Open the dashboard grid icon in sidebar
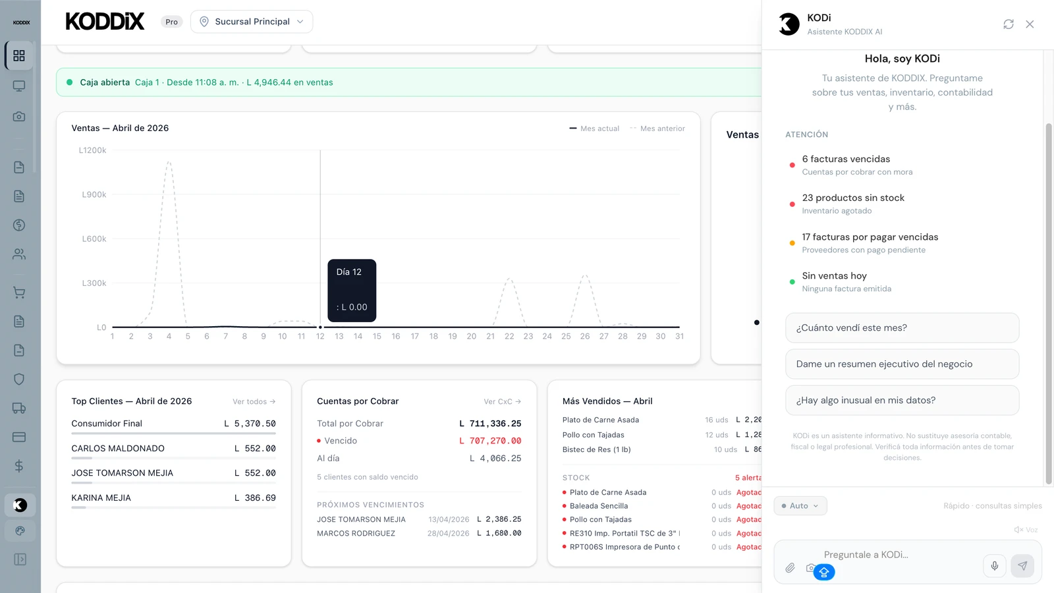The height and width of the screenshot is (593, 1054). 19,56
